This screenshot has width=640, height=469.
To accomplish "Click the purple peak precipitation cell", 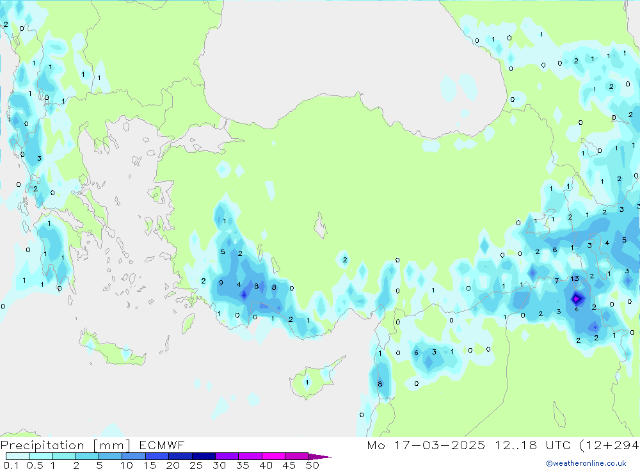I will tap(577, 299).
